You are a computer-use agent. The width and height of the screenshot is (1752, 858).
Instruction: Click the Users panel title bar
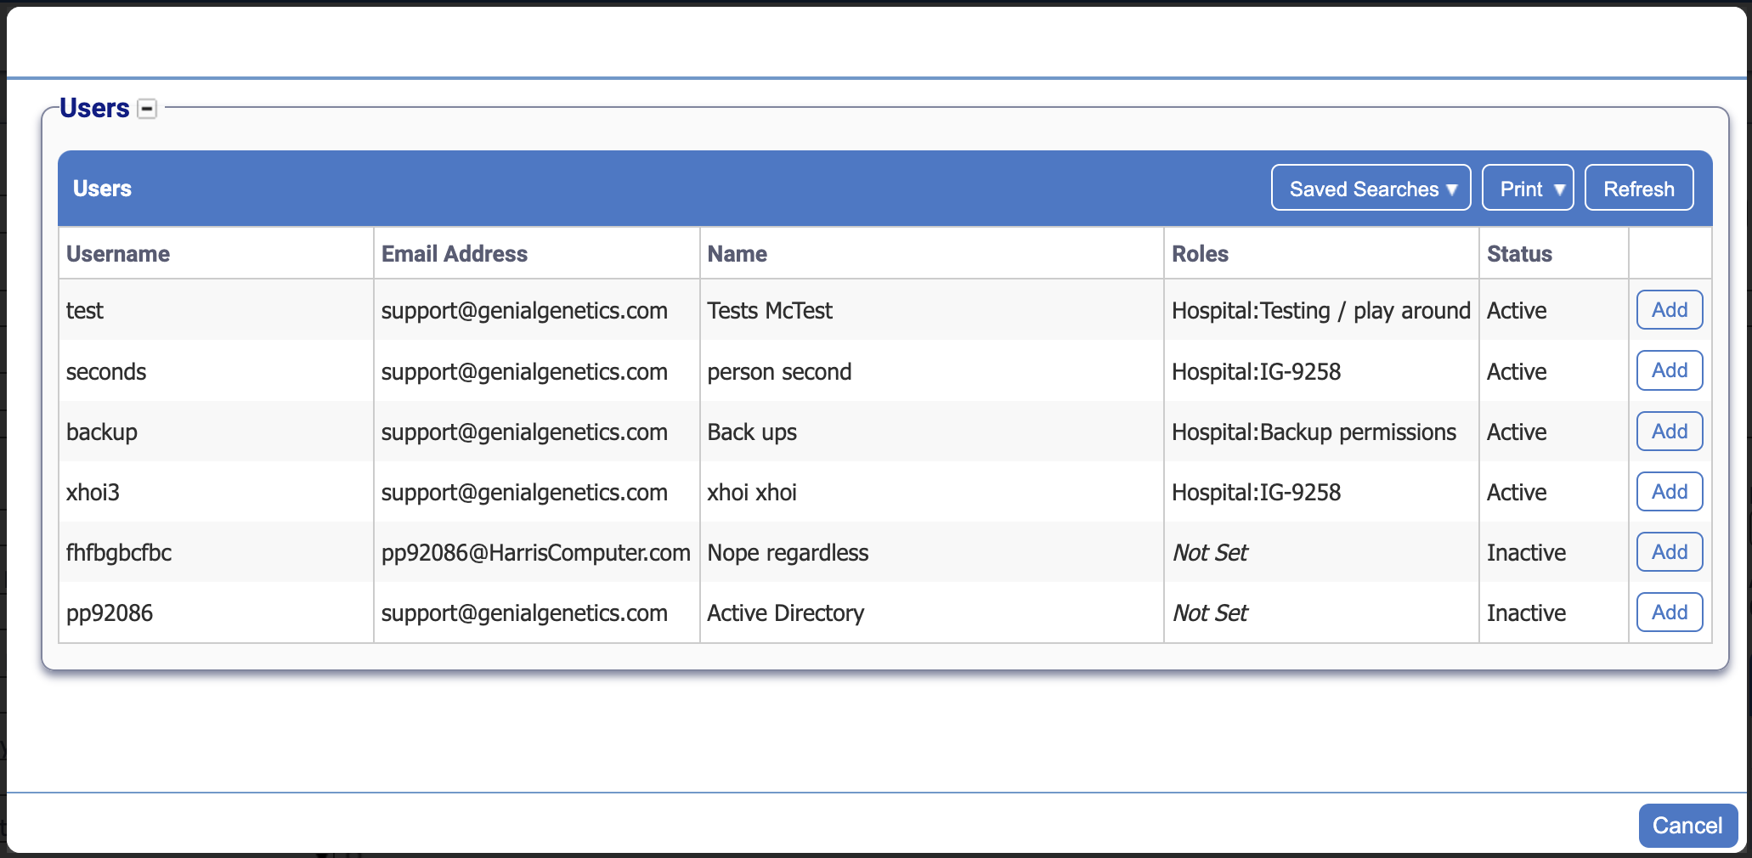(x=102, y=188)
